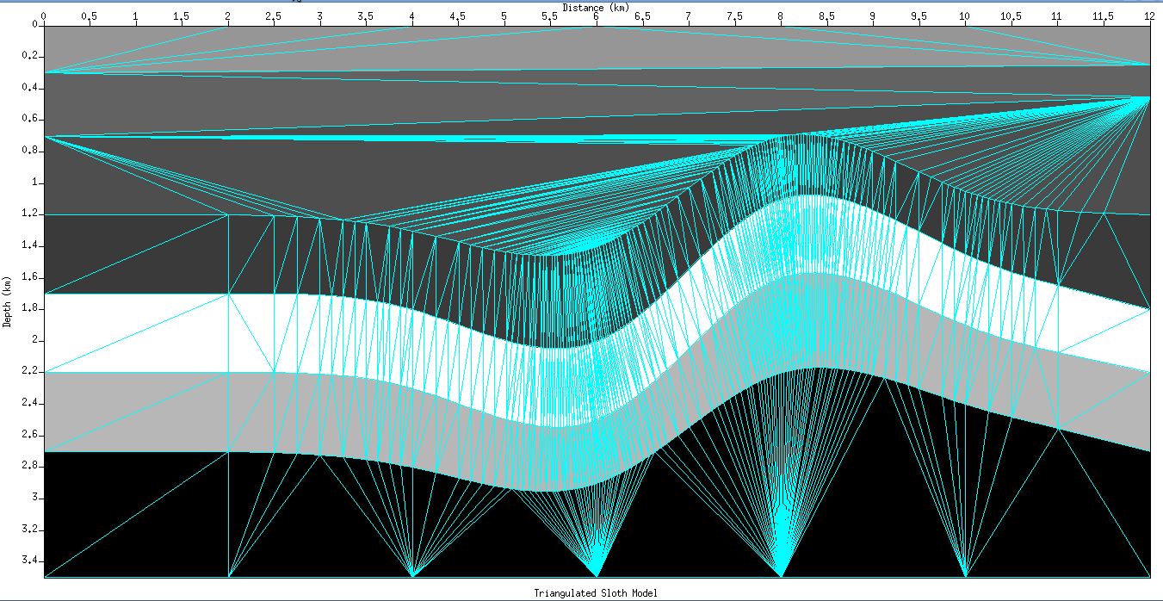Pick the "3" tick on the depth axis
Viewport: 1163px width, 601px height.
click(36, 498)
